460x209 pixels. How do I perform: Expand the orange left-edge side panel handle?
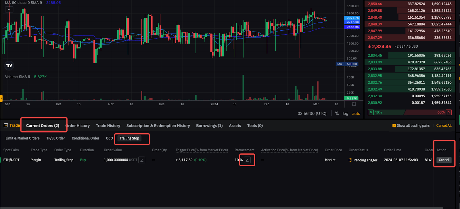click(x=1, y=98)
